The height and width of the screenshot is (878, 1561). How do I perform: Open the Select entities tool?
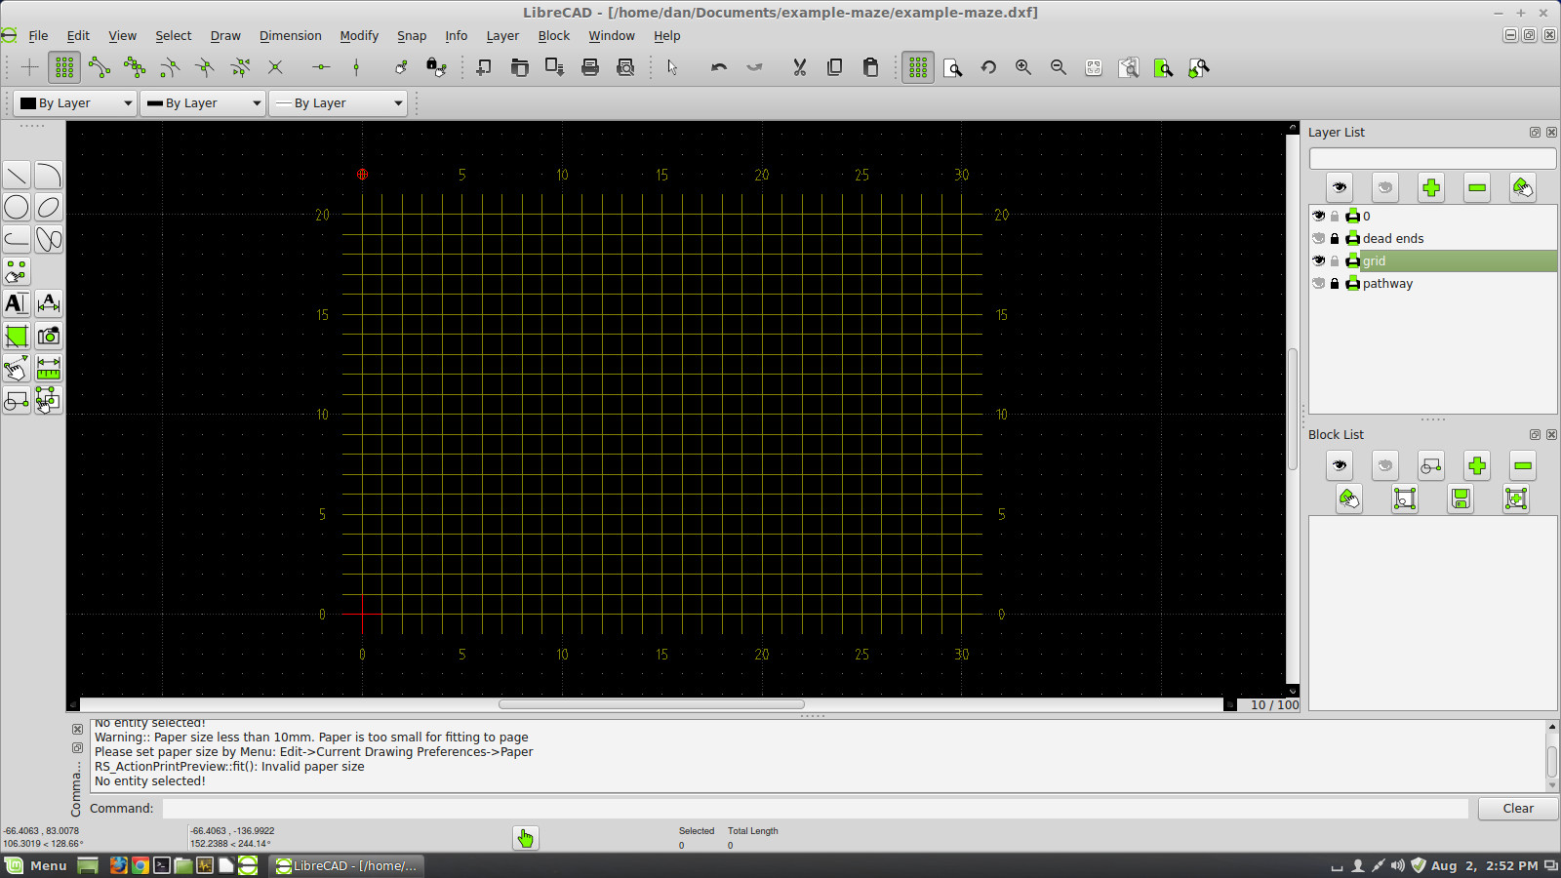tap(17, 272)
